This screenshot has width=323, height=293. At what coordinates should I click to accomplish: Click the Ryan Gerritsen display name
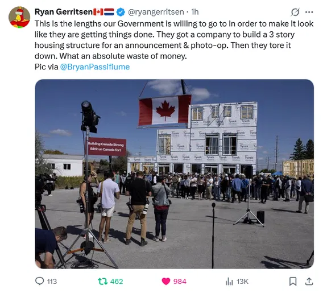point(64,12)
